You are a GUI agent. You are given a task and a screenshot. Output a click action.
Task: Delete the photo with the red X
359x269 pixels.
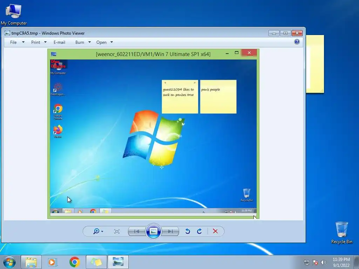pos(215,231)
